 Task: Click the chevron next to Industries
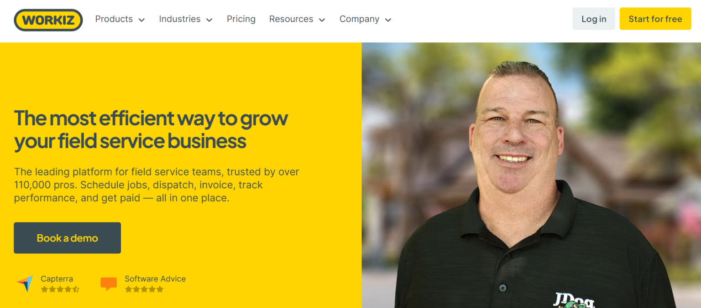(209, 20)
